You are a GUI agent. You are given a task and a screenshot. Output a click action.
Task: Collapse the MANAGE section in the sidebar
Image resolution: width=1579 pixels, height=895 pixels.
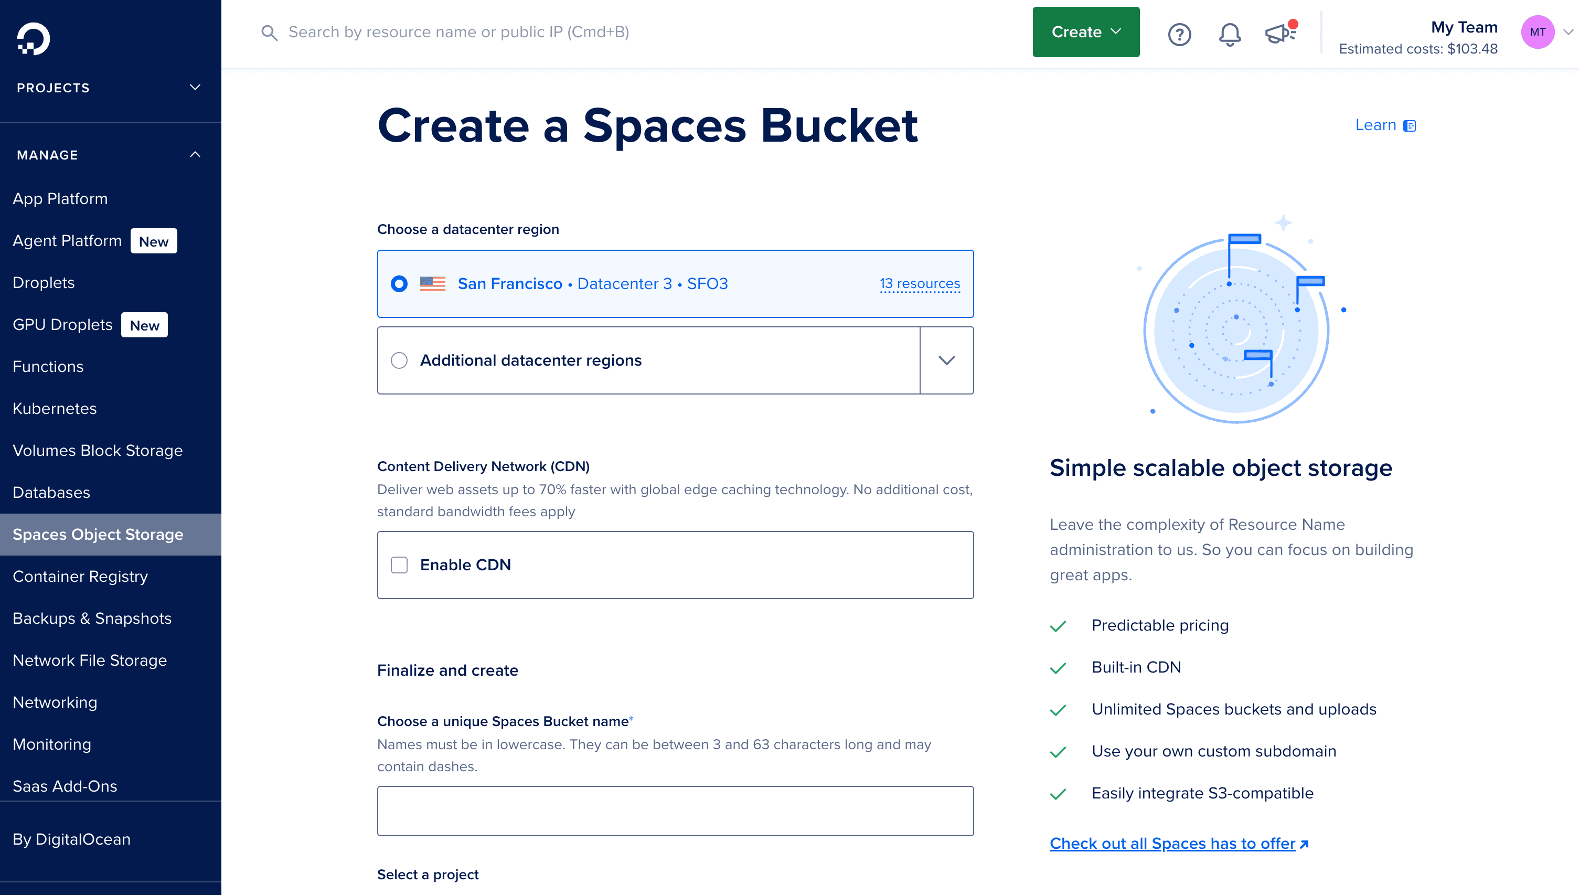click(196, 154)
